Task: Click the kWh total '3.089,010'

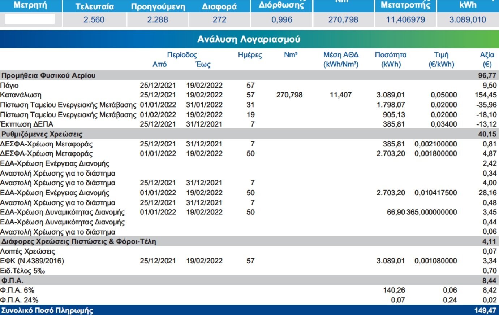Action: [x=468, y=20]
